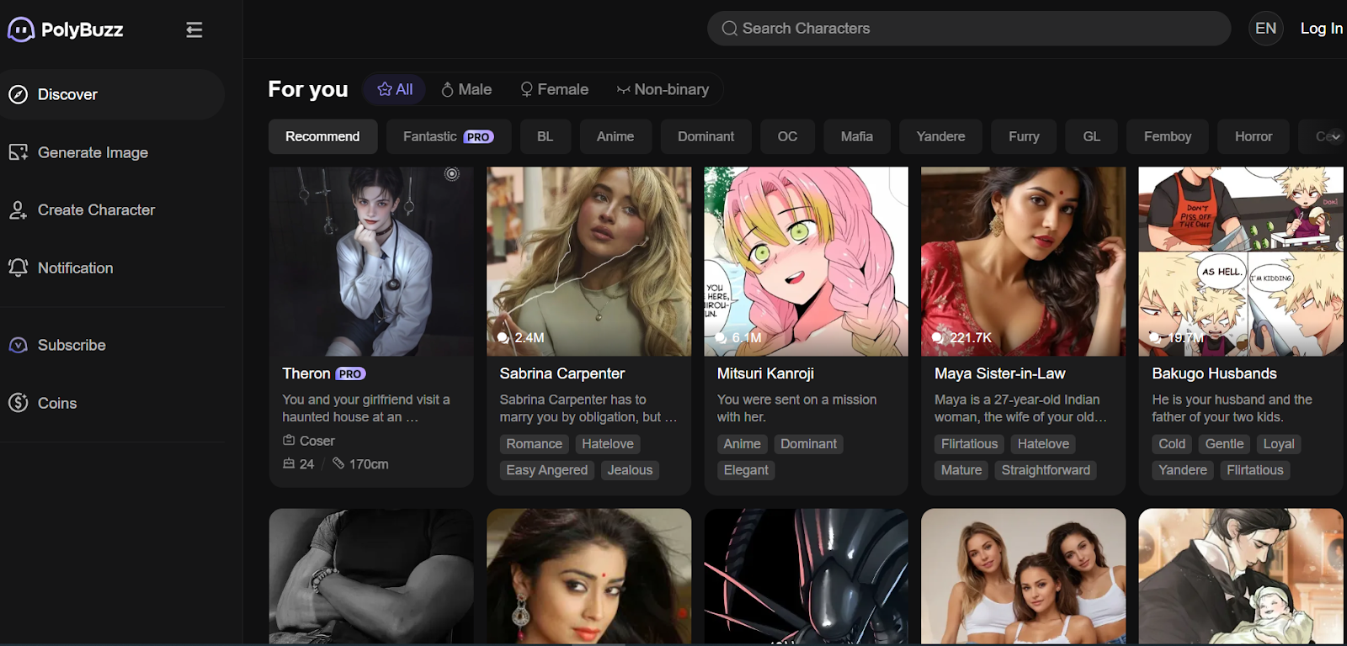Select the Anime category tab
The width and height of the screenshot is (1347, 646).
click(615, 136)
